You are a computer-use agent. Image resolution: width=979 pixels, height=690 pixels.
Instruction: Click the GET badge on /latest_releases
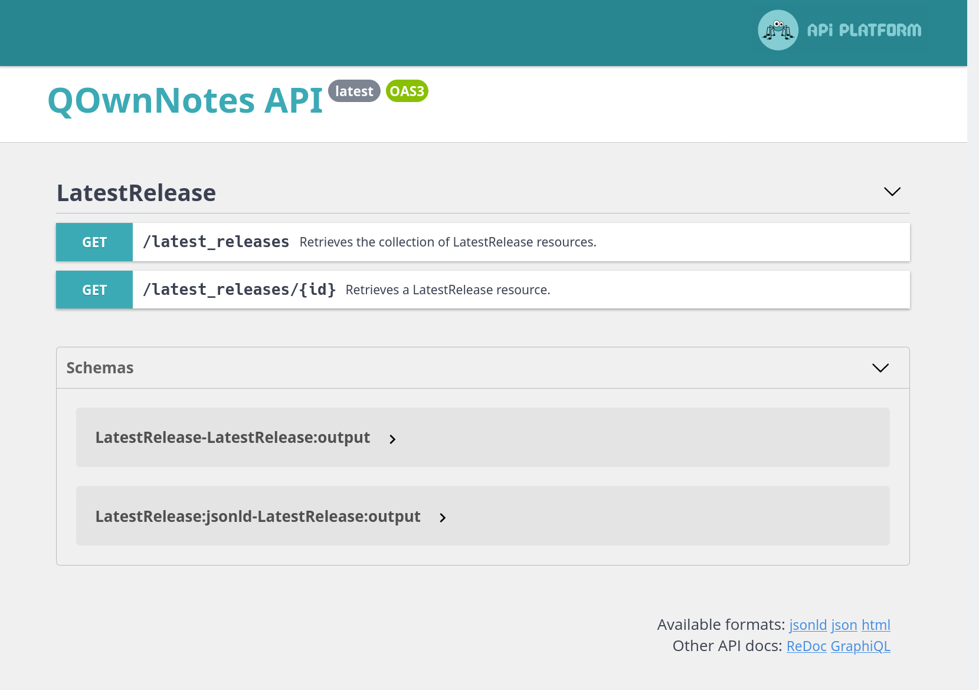94,242
